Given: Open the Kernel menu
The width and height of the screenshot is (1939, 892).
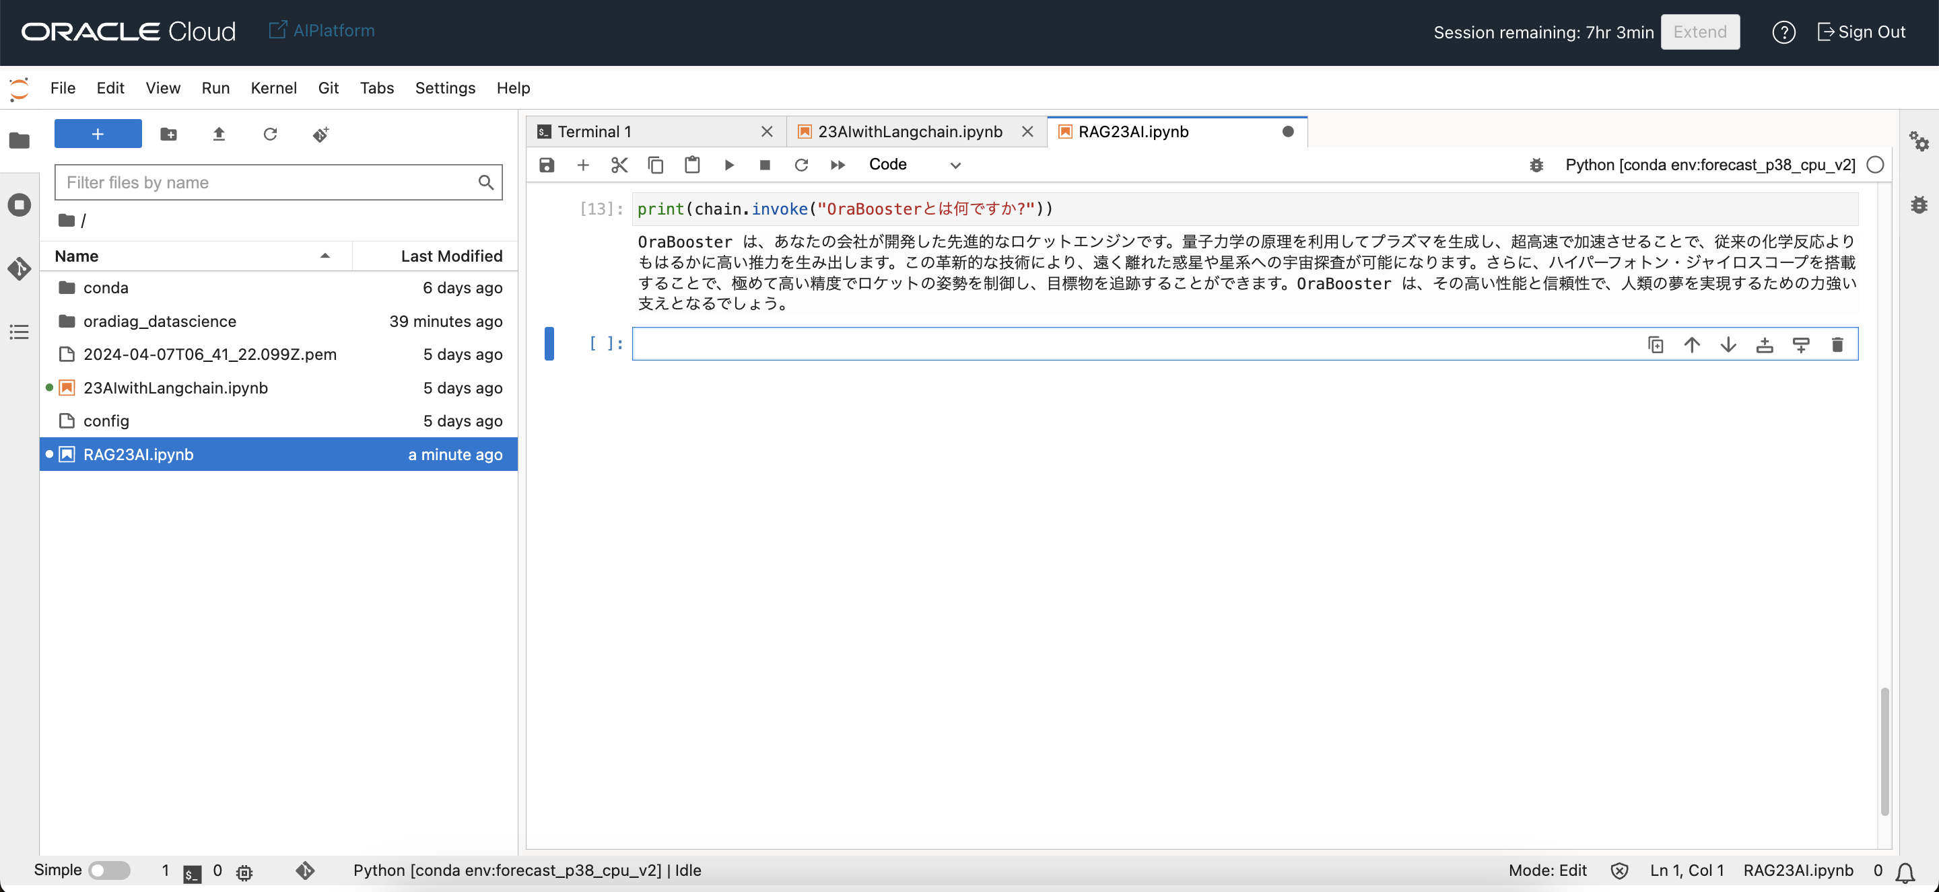Looking at the screenshot, I should (x=273, y=88).
